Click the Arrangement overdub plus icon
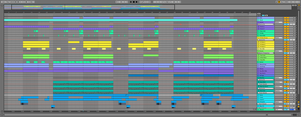The width and height of the screenshot is (301, 117). click(140, 2)
